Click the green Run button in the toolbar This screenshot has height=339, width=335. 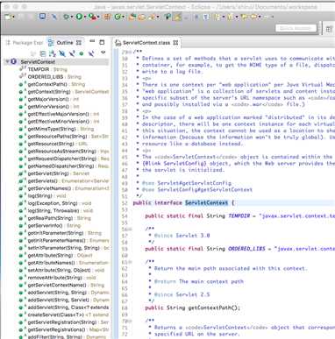79,17
